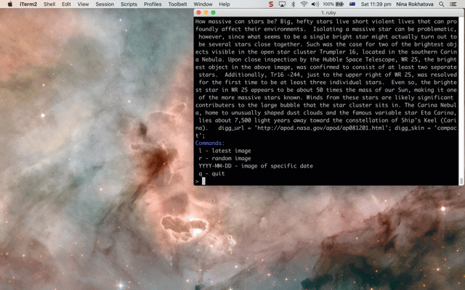Click the words 'Trumpler 16' in the output
The height and width of the screenshot is (290, 465).
click(337, 51)
